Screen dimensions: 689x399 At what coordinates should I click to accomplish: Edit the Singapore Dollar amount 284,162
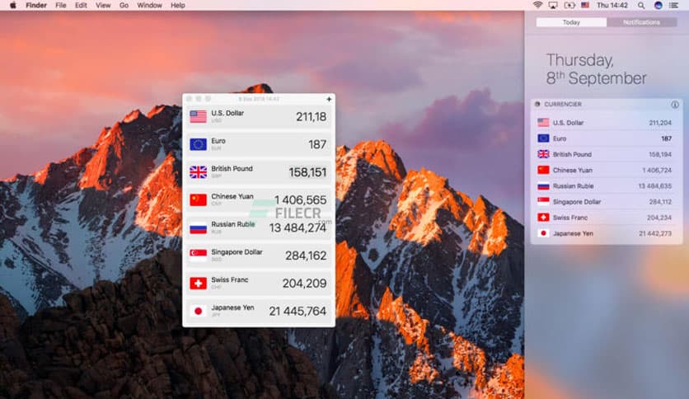pyautogui.click(x=306, y=256)
